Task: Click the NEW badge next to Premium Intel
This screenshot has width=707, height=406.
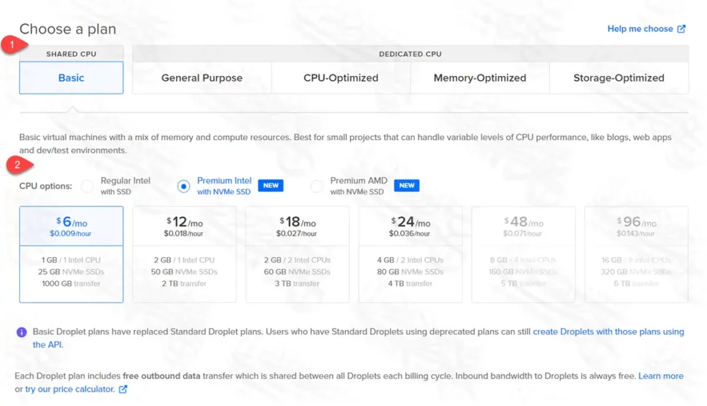Action: pos(271,186)
